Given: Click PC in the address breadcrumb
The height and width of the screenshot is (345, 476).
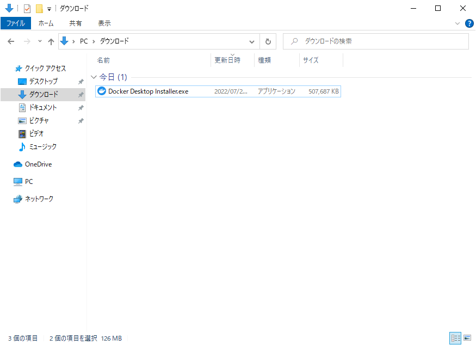Looking at the screenshot, I should pyautogui.click(x=84, y=41).
